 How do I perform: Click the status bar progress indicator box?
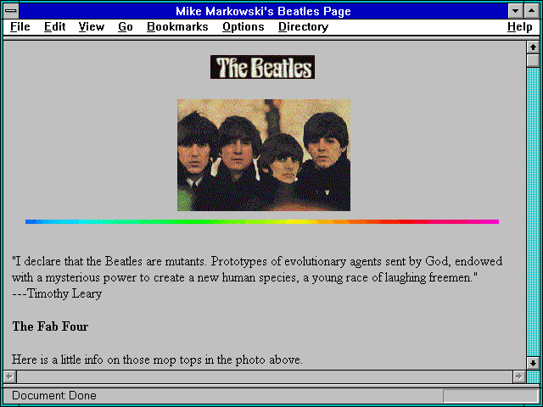click(490, 396)
